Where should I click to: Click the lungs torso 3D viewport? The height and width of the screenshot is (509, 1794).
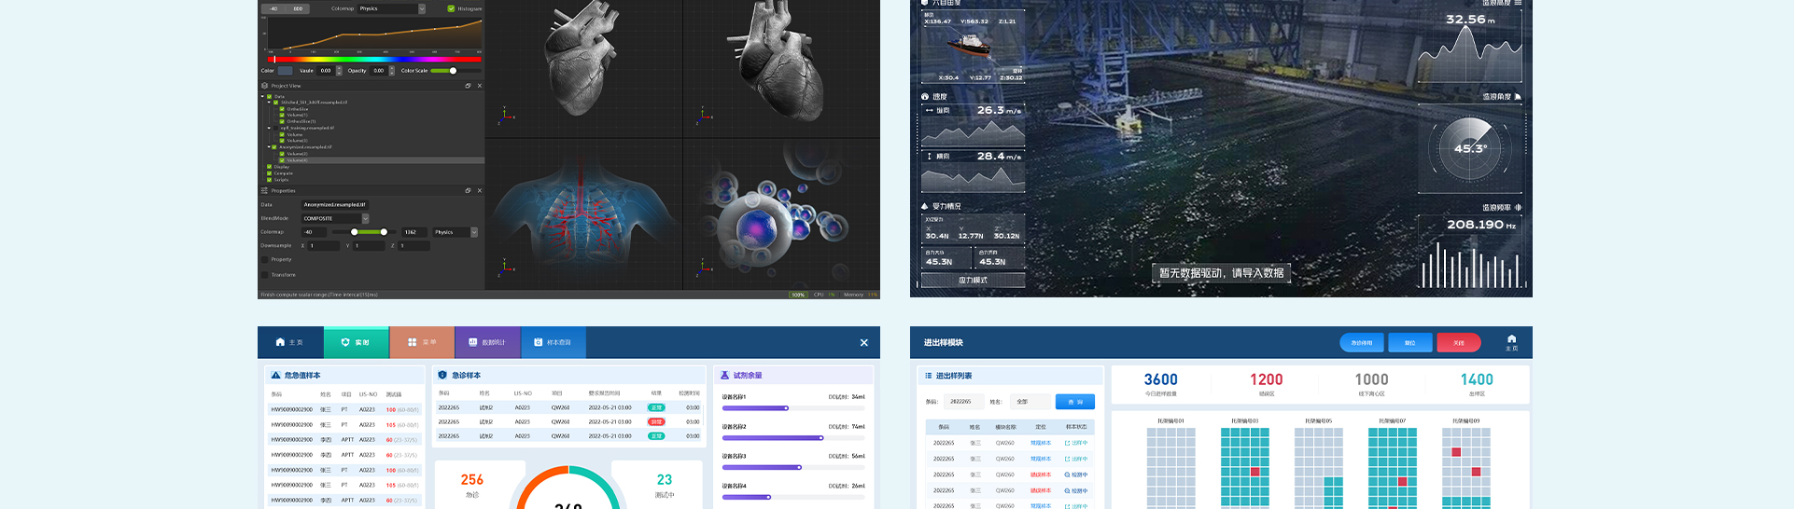pos(583,213)
